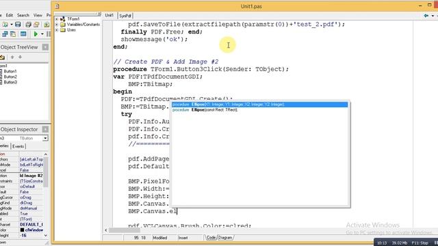Click the Object TreeView folder icon
The width and height of the screenshot is (438, 246).
coord(2,57)
